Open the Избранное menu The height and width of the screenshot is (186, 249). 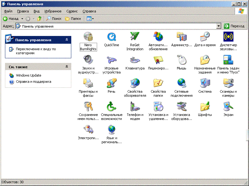click(53, 11)
